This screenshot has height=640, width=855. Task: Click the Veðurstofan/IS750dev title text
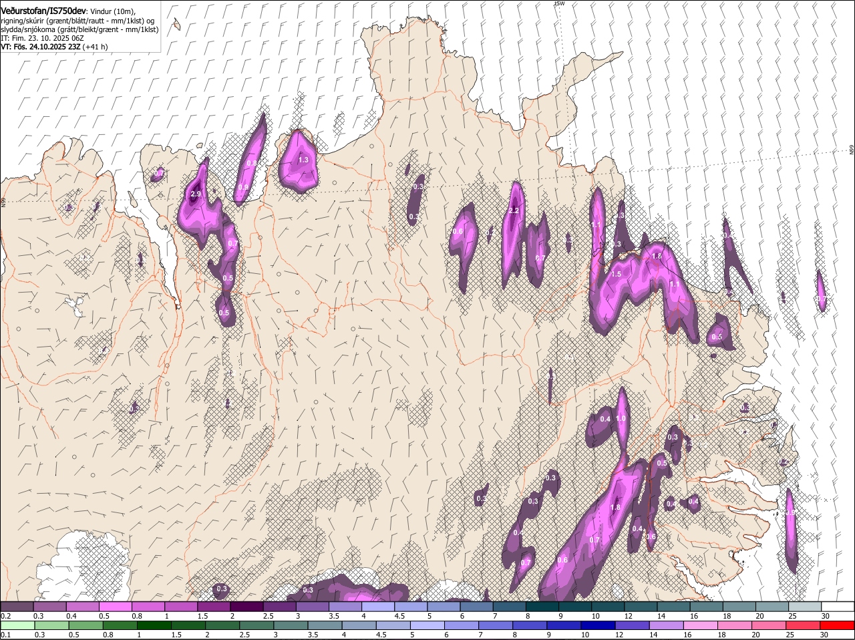tap(43, 11)
